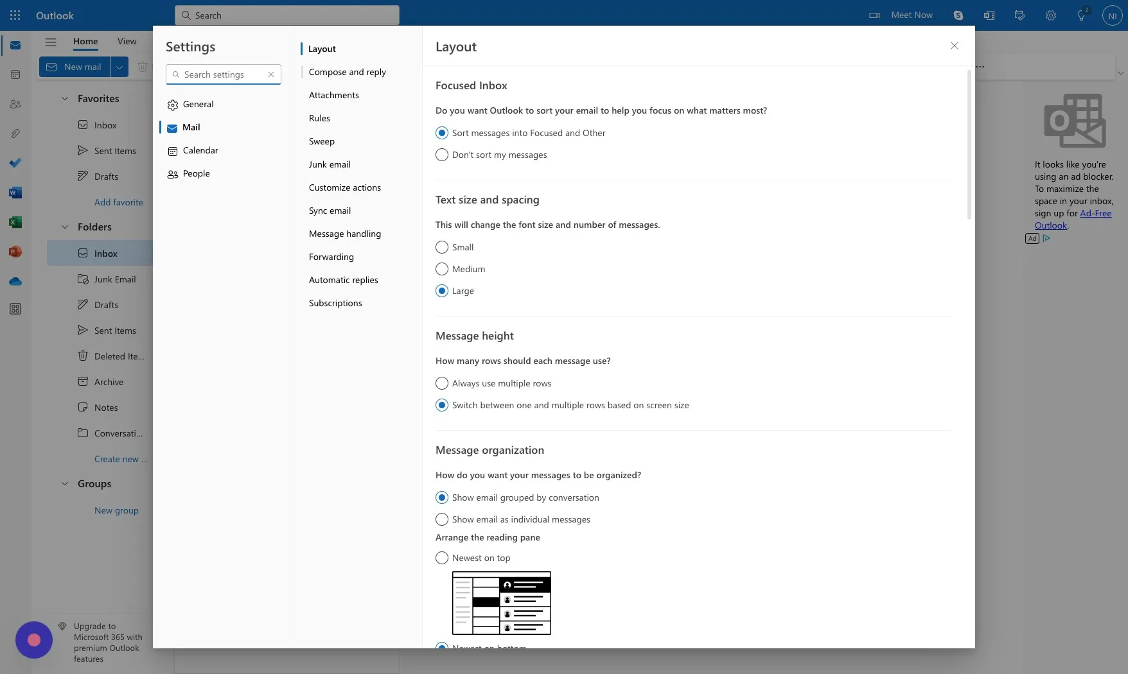Open People icon in left app rail
The width and height of the screenshot is (1128, 674).
pyautogui.click(x=15, y=104)
